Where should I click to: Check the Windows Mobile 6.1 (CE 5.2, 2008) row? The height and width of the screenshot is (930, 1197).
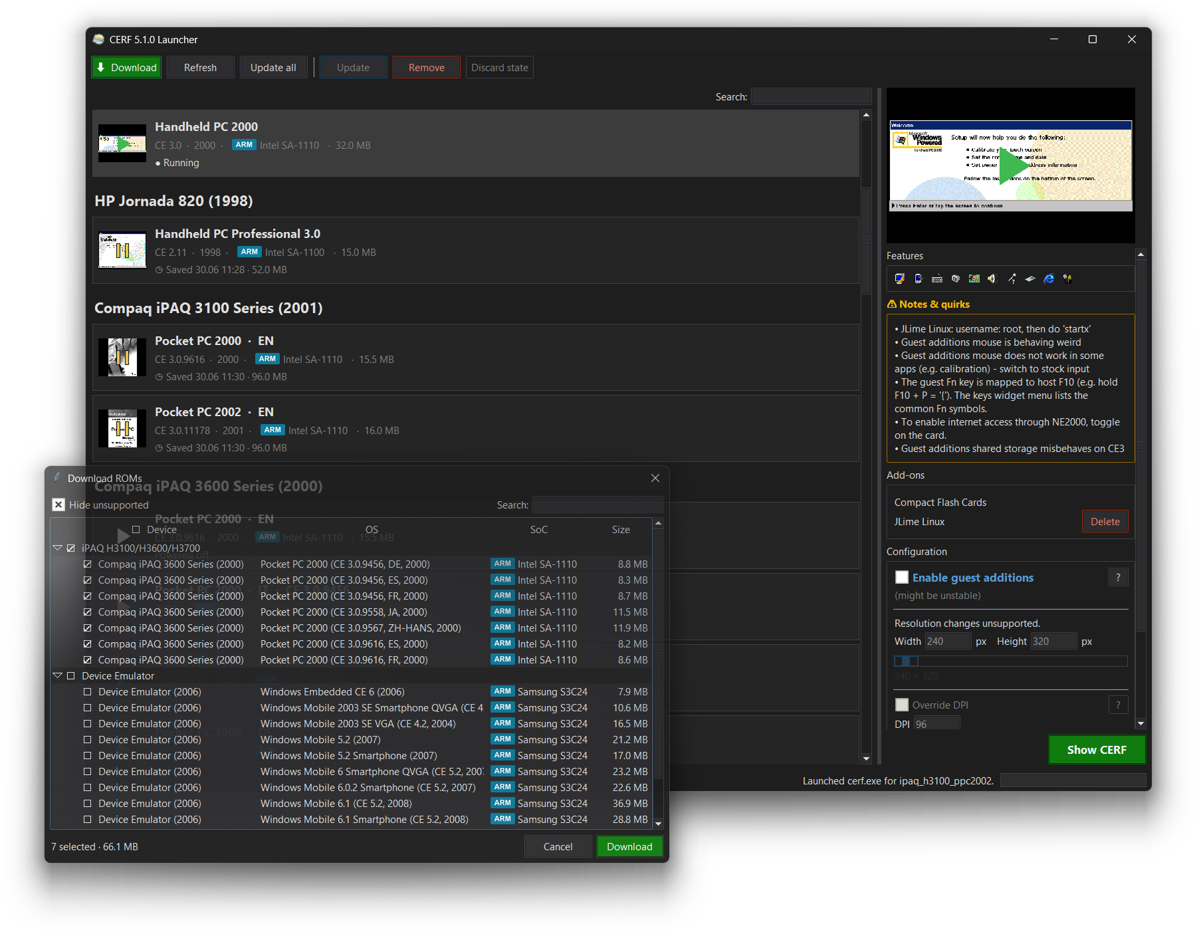[x=88, y=804]
